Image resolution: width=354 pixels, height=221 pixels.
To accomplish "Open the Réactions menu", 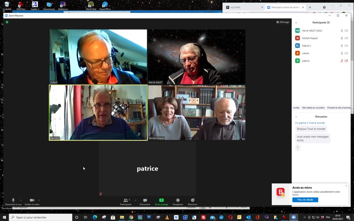I will click(193, 202).
